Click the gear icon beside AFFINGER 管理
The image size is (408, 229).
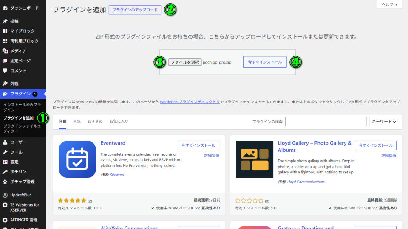click(5, 220)
